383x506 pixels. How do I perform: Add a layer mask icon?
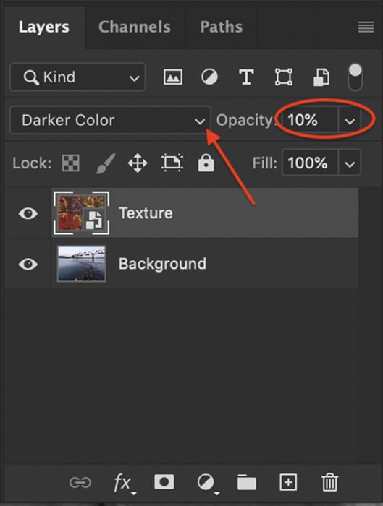(x=164, y=482)
